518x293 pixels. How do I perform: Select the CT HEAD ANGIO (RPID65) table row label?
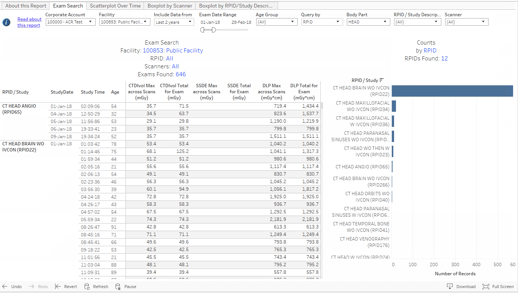pos(19,109)
